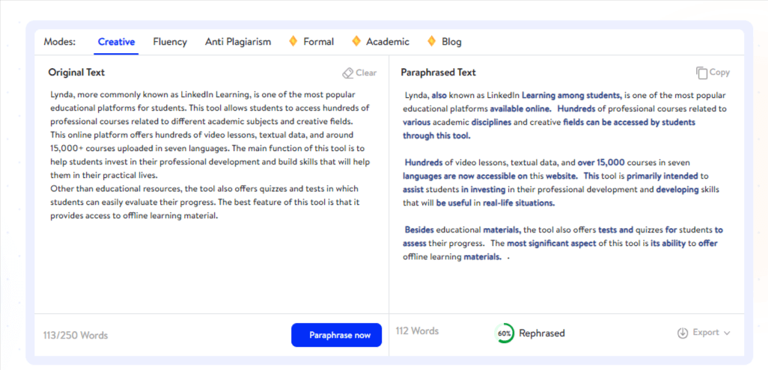Select the Fluency mode tab
This screenshot has height=370, width=768.
coord(170,42)
